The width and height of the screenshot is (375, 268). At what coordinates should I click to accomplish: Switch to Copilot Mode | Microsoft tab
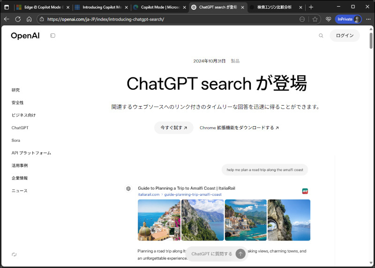157,7
